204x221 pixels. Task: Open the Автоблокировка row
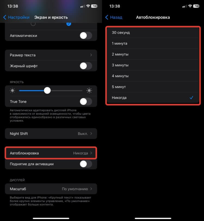[x=51, y=153]
